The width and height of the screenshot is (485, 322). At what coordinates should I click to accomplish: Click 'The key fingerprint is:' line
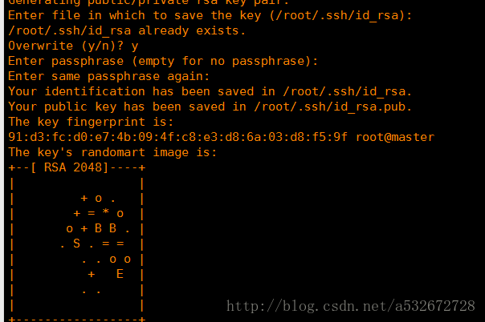point(91,122)
